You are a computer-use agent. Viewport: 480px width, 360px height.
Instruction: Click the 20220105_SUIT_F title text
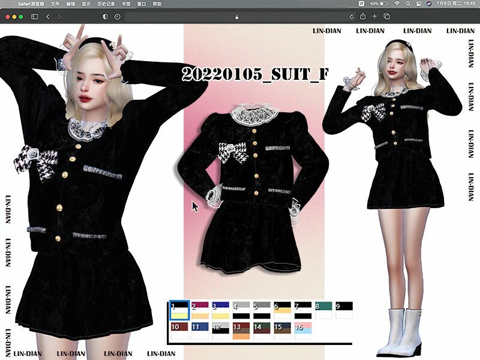[x=255, y=74]
